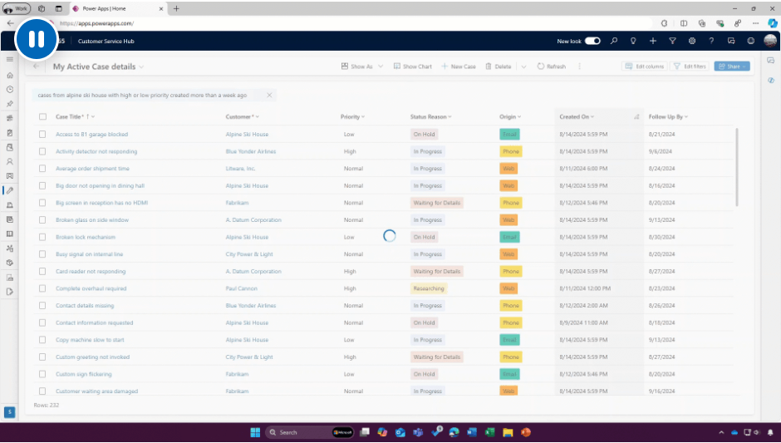Screen dimensions: 781x443
Task: Open case Complete overhaul required
Action: click(91, 288)
